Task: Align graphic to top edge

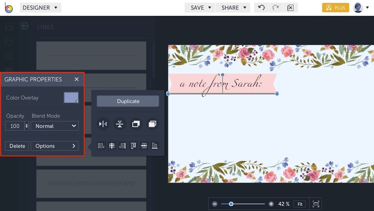Action: point(133,146)
